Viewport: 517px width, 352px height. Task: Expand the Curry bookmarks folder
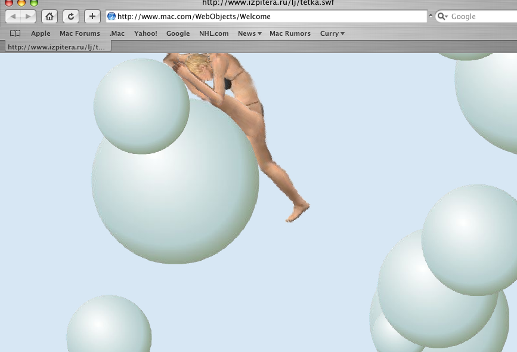pos(332,33)
